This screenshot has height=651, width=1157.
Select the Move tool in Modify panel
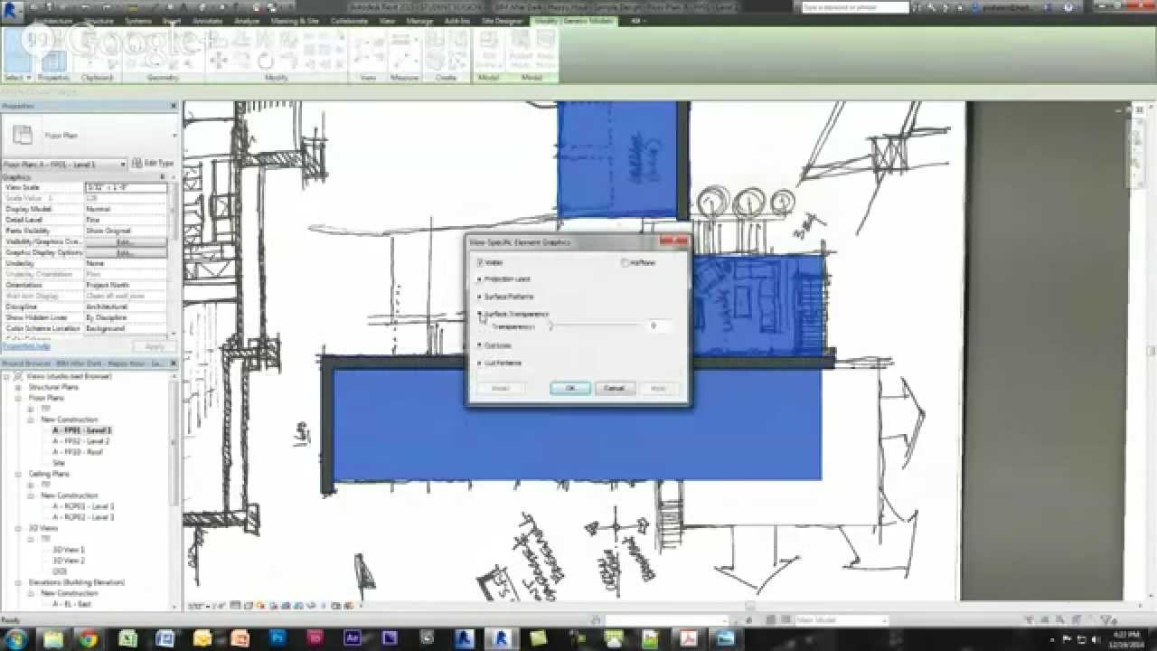click(x=217, y=61)
